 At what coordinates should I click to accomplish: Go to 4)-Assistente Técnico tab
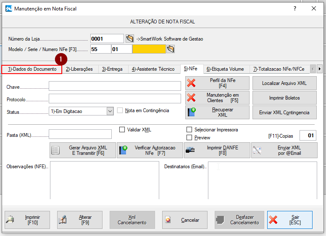click(153, 69)
